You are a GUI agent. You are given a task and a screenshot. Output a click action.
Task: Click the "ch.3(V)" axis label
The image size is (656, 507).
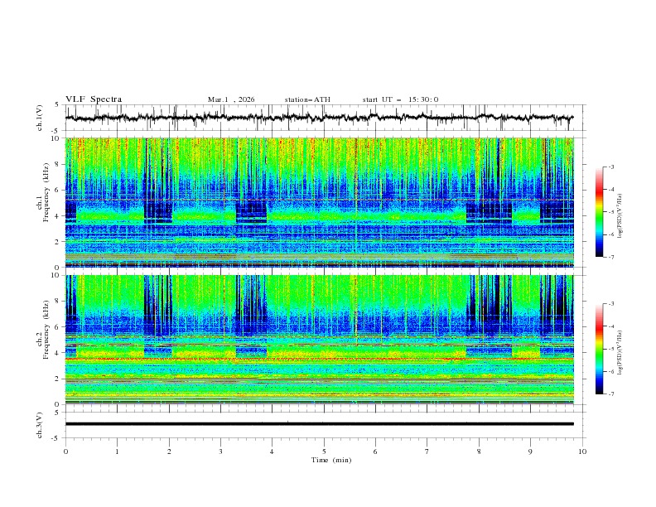pyautogui.click(x=40, y=425)
